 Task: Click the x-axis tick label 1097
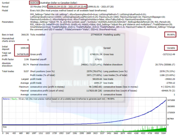(x=34, y=133)
